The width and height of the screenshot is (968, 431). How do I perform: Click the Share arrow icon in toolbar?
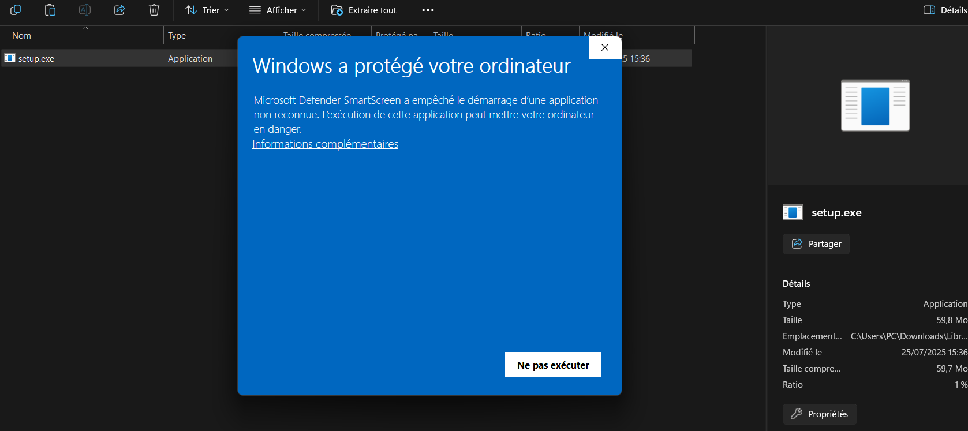coord(119,10)
